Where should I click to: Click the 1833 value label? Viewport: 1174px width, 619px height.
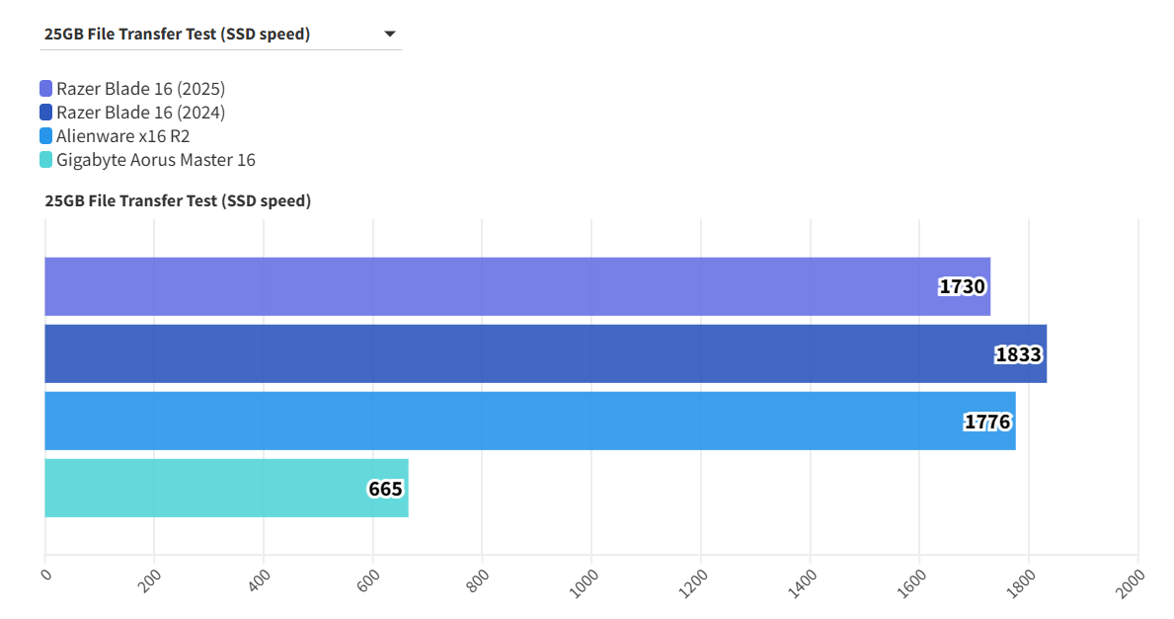1018,354
